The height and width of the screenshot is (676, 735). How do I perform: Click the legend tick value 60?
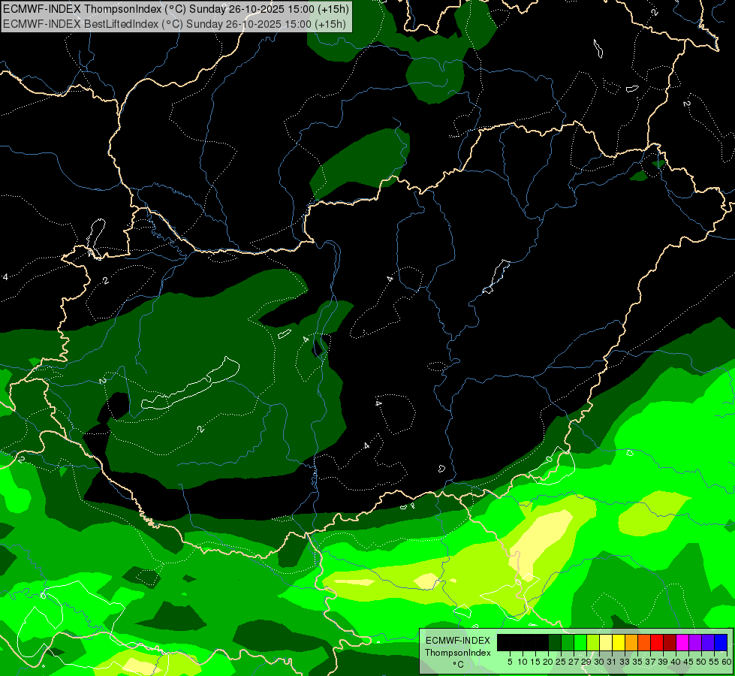pos(727,662)
